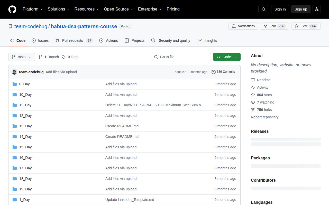The height and width of the screenshot is (205, 329).
Task: Open the Platform dropdown menu
Action: 33,9
